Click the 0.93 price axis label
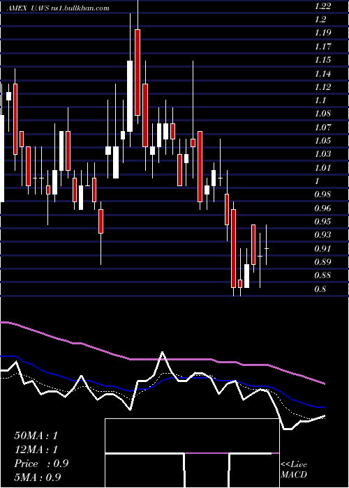349x488 pixels. pos(323,235)
